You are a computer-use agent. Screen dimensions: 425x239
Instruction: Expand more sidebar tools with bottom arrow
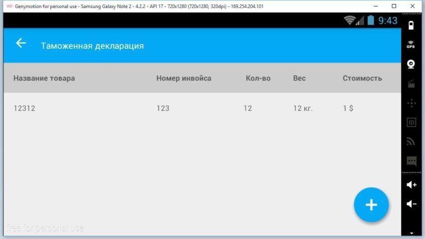click(x=411, y=233)
